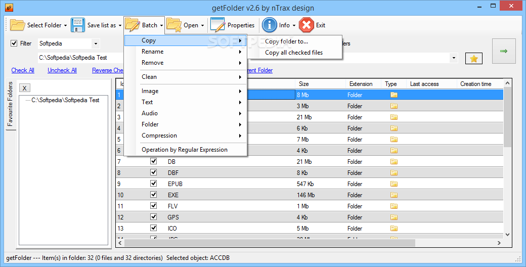Click the horizontal scrollbar thumb
The width and height of the screenshot is (526, 267).
pos(270,243)
